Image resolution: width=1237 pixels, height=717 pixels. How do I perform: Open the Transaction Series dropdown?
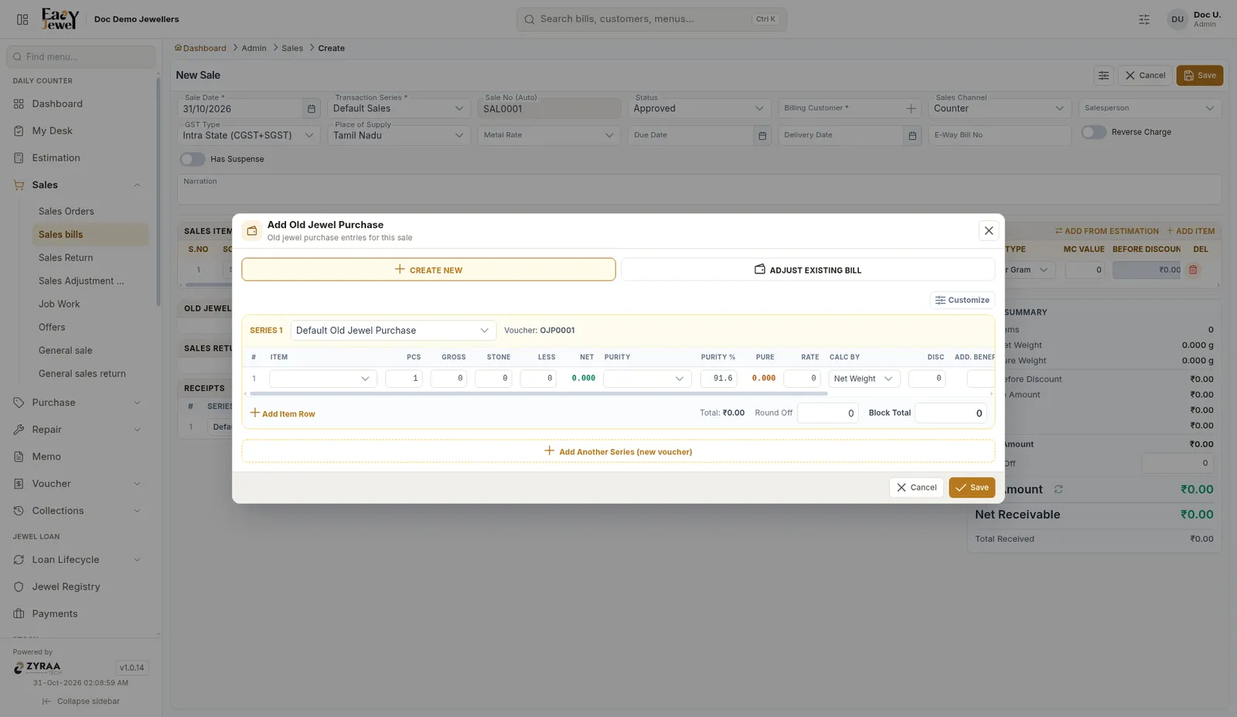(x=398, y=108)
